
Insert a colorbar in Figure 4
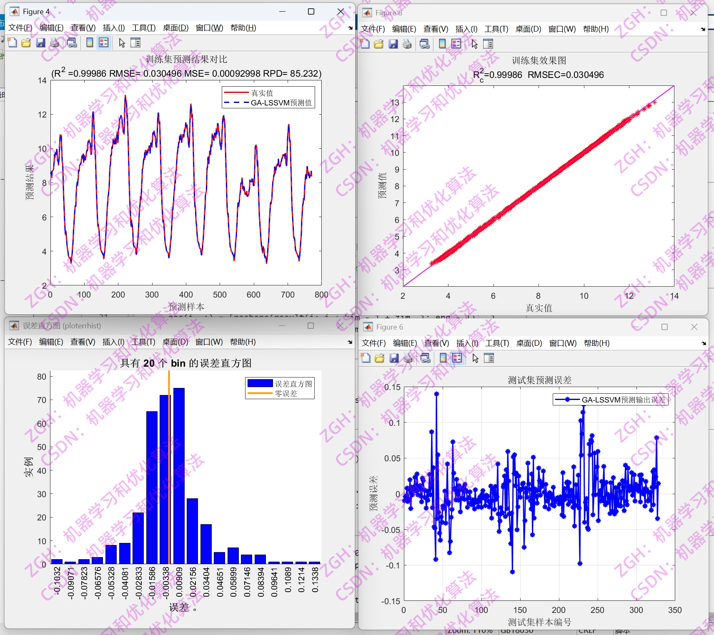coord(89,42)
